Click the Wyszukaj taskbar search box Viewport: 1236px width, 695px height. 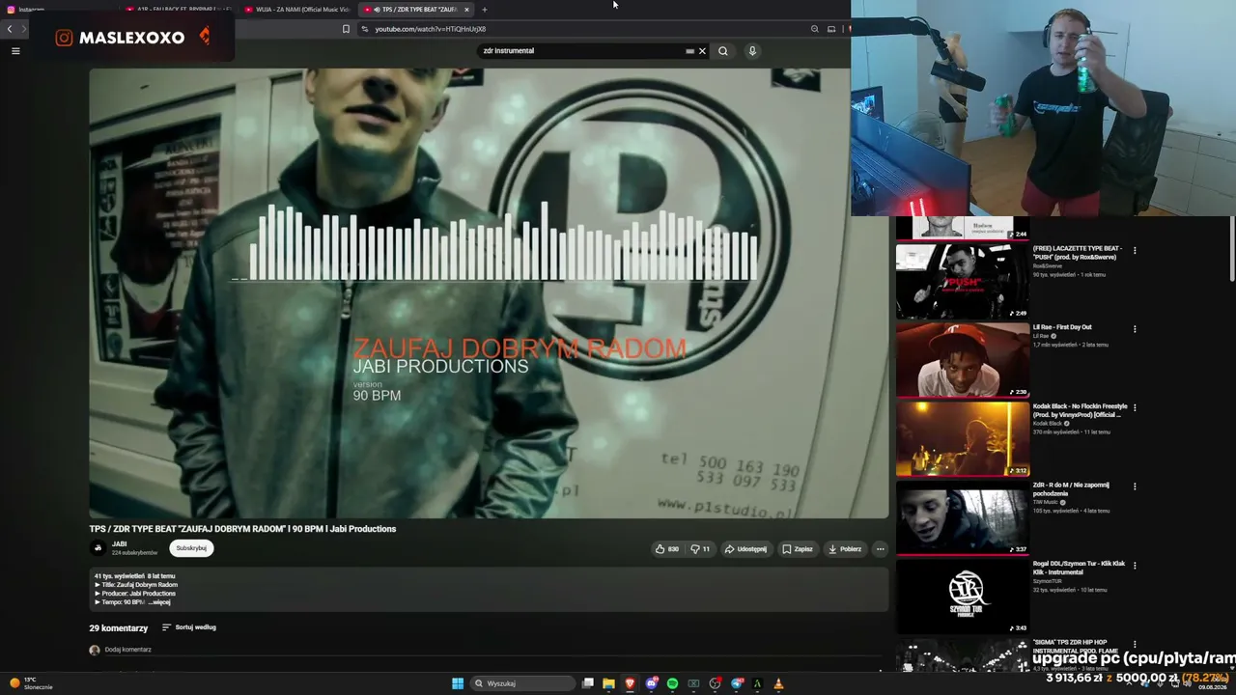point(524,683)
